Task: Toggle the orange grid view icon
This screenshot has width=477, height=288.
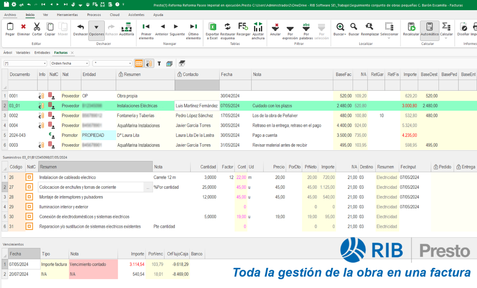Action: [x=139, y=63]
